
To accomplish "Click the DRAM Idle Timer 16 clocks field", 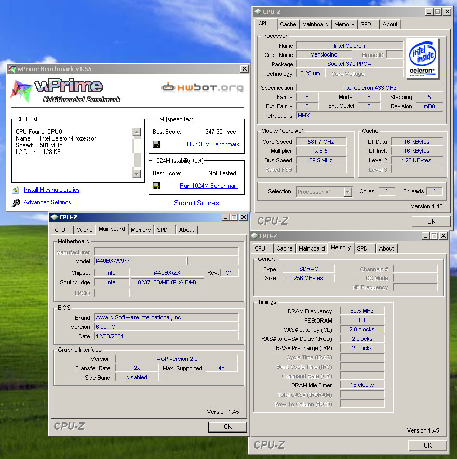I will pos(362,385).
